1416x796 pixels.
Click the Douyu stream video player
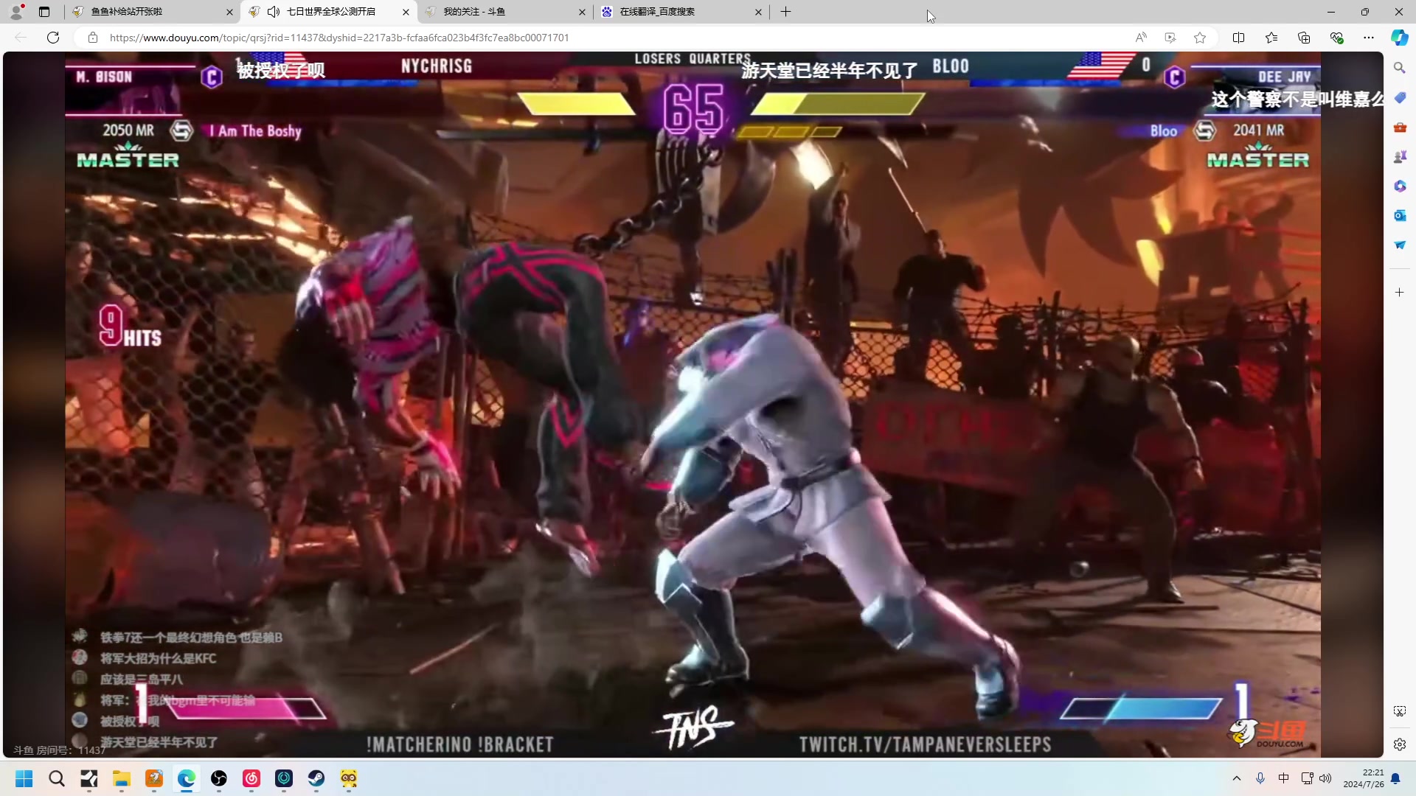tap(693, 404)
